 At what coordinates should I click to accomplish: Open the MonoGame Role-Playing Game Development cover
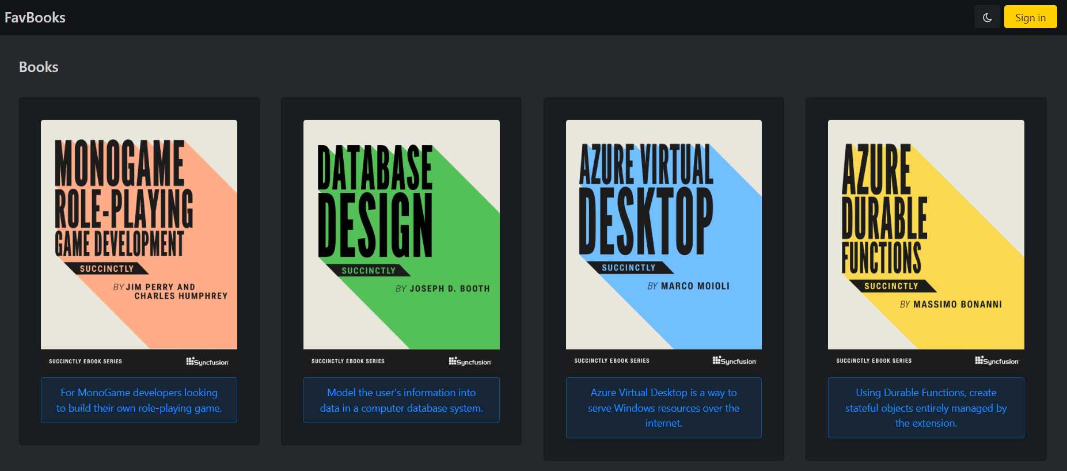pos(139,245)
